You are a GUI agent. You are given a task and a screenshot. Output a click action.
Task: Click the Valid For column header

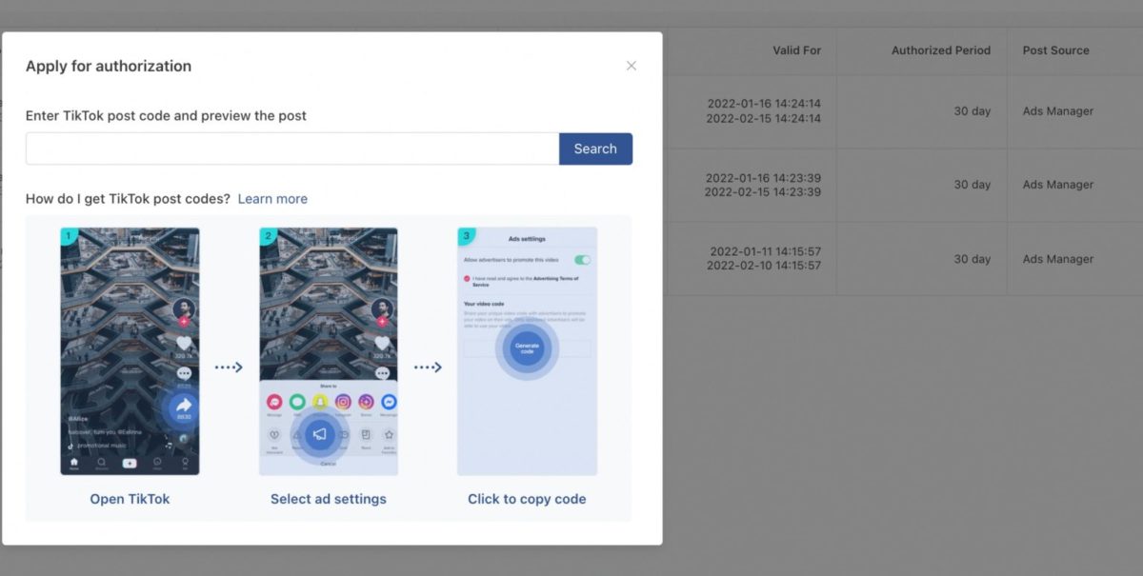(x=796, y=50)
